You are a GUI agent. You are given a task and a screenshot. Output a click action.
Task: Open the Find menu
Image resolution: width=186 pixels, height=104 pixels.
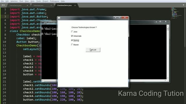point(21,1)
